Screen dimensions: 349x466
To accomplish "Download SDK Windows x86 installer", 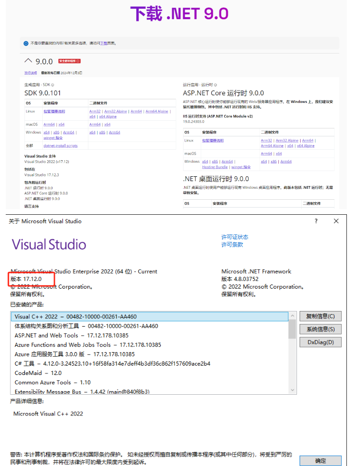I will pyautogui.click(x=56, y=132).
